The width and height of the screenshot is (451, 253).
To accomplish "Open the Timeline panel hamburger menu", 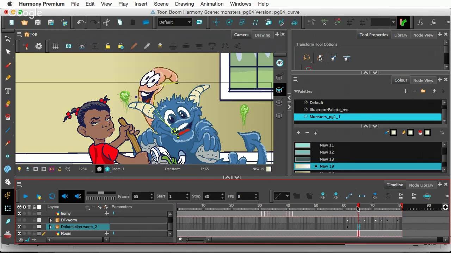I will pos(19,184).
